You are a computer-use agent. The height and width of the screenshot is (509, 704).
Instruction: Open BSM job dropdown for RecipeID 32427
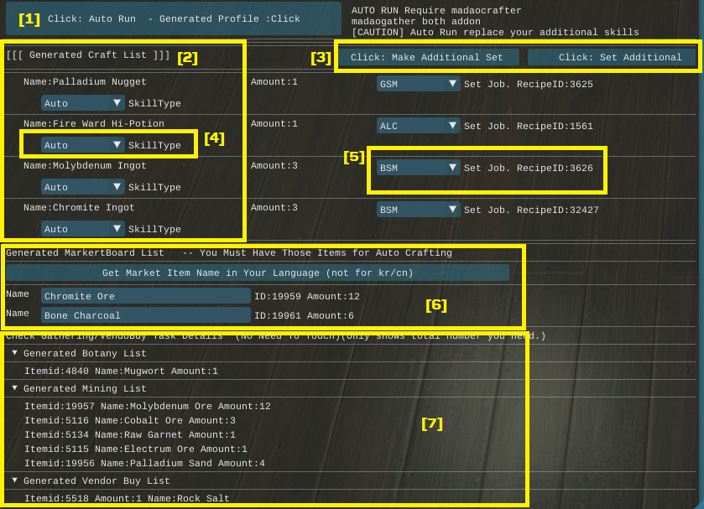pos(418,210)
